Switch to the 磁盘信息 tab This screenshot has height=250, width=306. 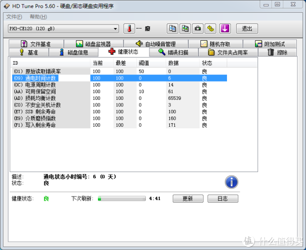pos(73,52)
